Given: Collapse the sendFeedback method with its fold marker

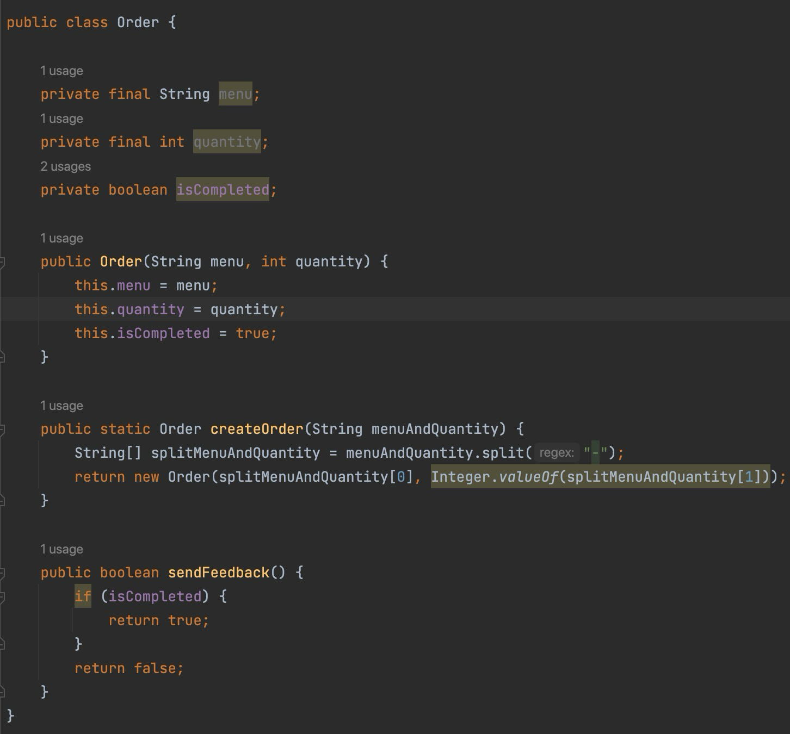Looking at the screenshot, I should coord(2,573).
